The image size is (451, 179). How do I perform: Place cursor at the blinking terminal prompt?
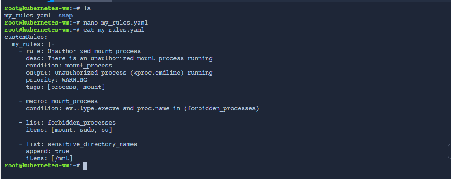coord(85,166)
